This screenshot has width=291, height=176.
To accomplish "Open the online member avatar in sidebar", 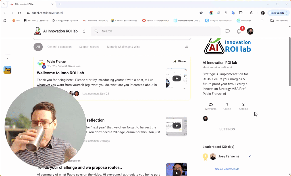I will (x=205, y=118).
